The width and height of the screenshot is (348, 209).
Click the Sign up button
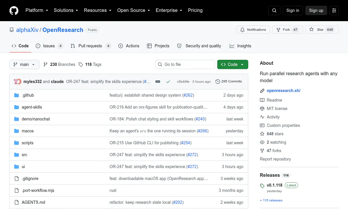(x=316, y=10)
